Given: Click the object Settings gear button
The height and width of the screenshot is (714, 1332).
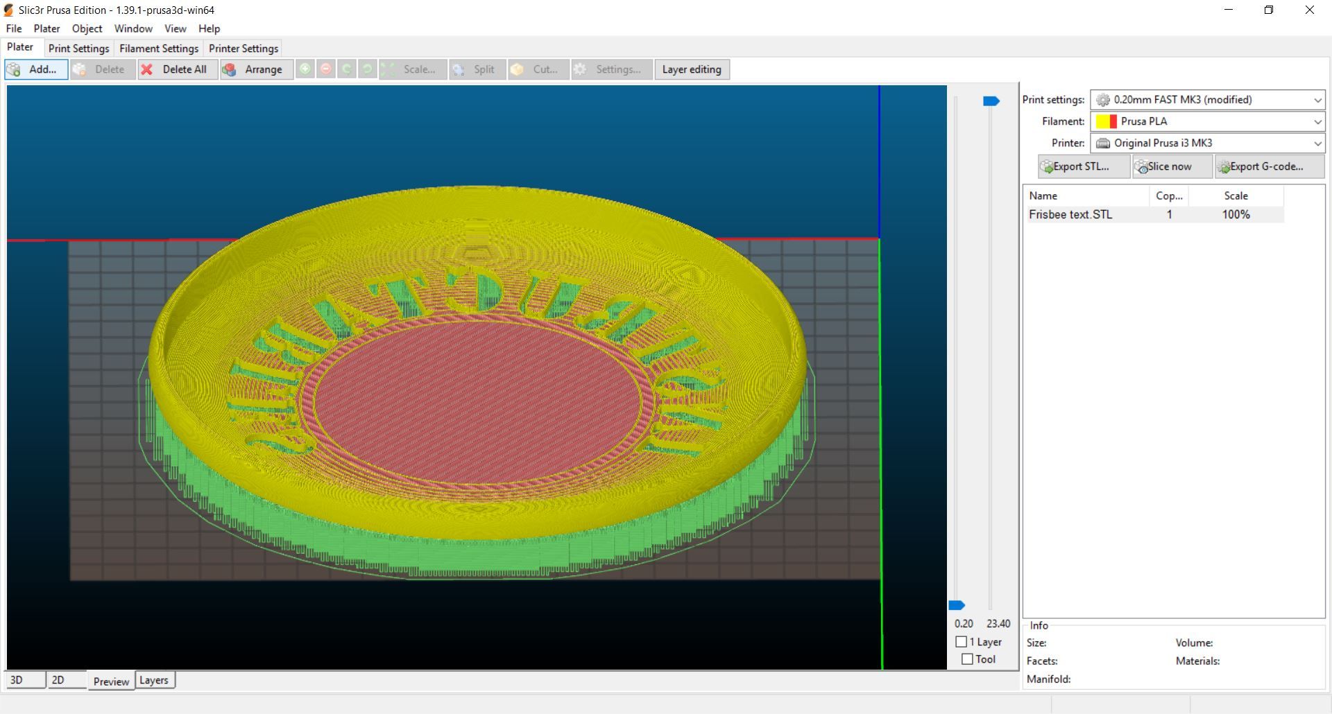Looking at the screenshot, I should click(610, 69).
